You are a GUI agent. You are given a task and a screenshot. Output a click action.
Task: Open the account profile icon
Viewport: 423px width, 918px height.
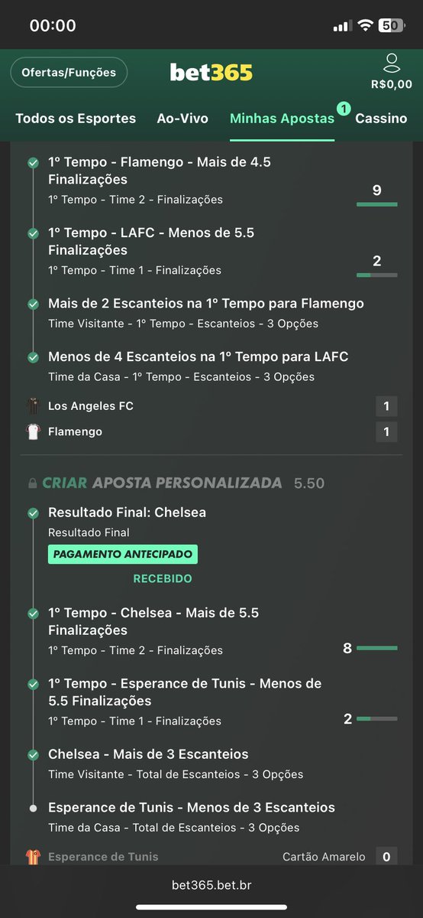392,63
